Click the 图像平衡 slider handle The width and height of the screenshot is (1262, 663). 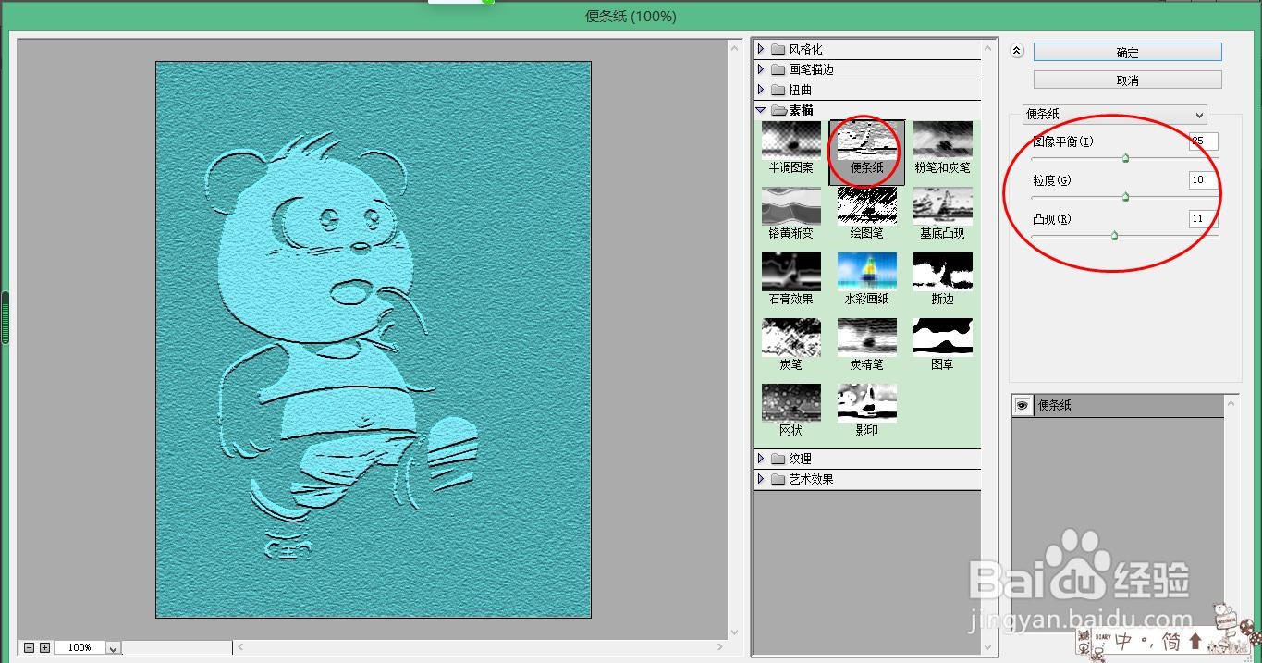pyautogui.click(x=1125, y=158)
